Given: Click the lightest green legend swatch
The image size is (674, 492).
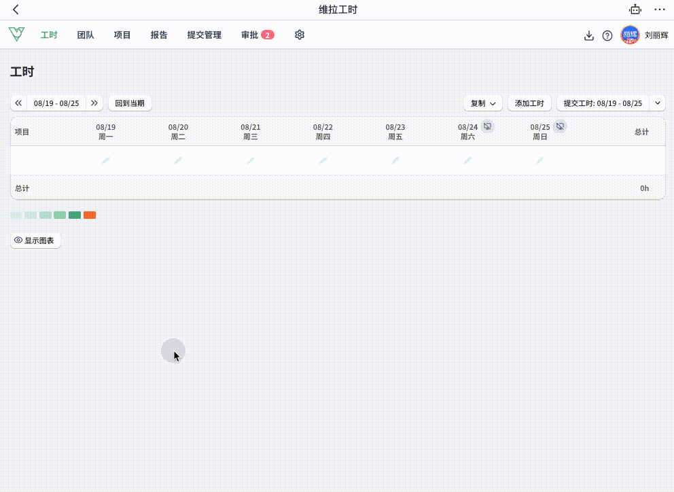Looking at the screenshot, I should (16, 215).
